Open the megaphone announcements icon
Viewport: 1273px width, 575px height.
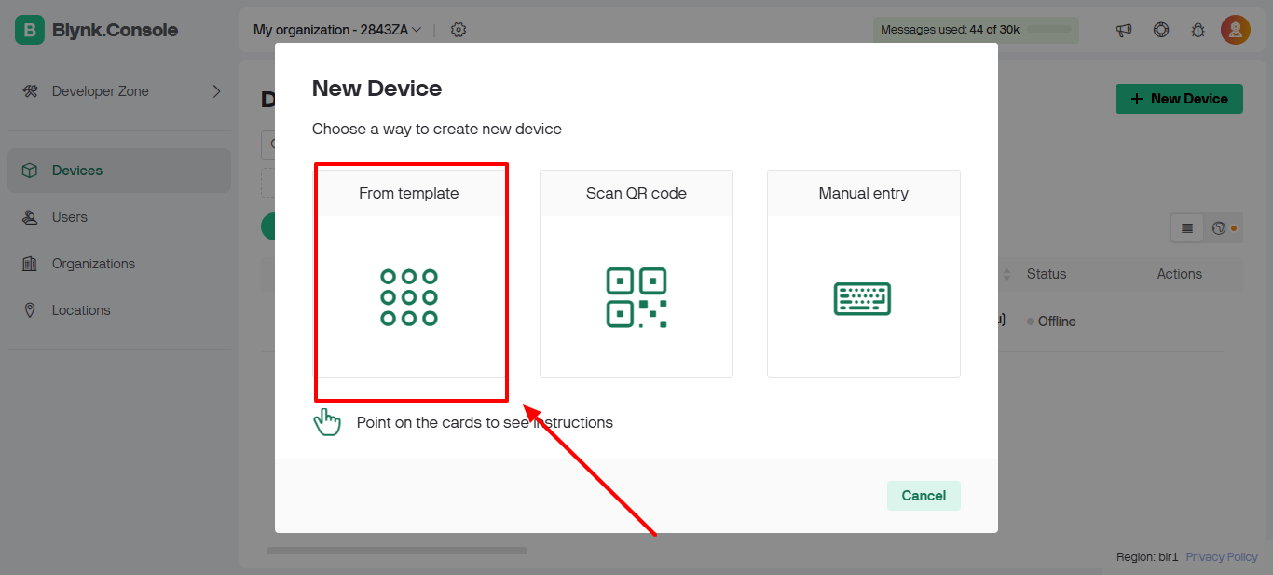pyautogui.click(x=1124, y=30)
